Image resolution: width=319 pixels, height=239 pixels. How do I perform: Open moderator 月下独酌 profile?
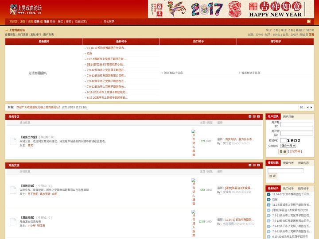(x=33, y=194)
